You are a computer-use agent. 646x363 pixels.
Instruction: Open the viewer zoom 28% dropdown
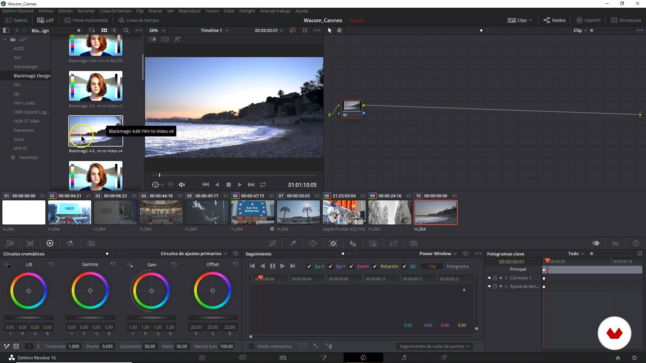(157, 30)
